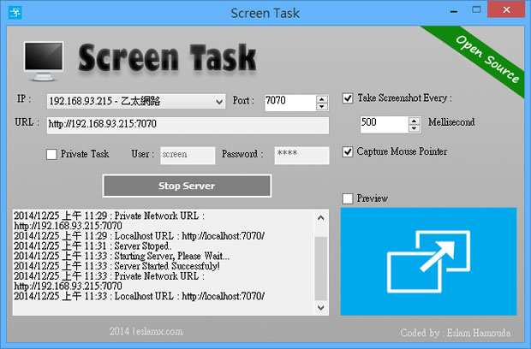The height and width of the screenshot is (349, 531).
Task: Click the URL text field
Action: point(188,125)
